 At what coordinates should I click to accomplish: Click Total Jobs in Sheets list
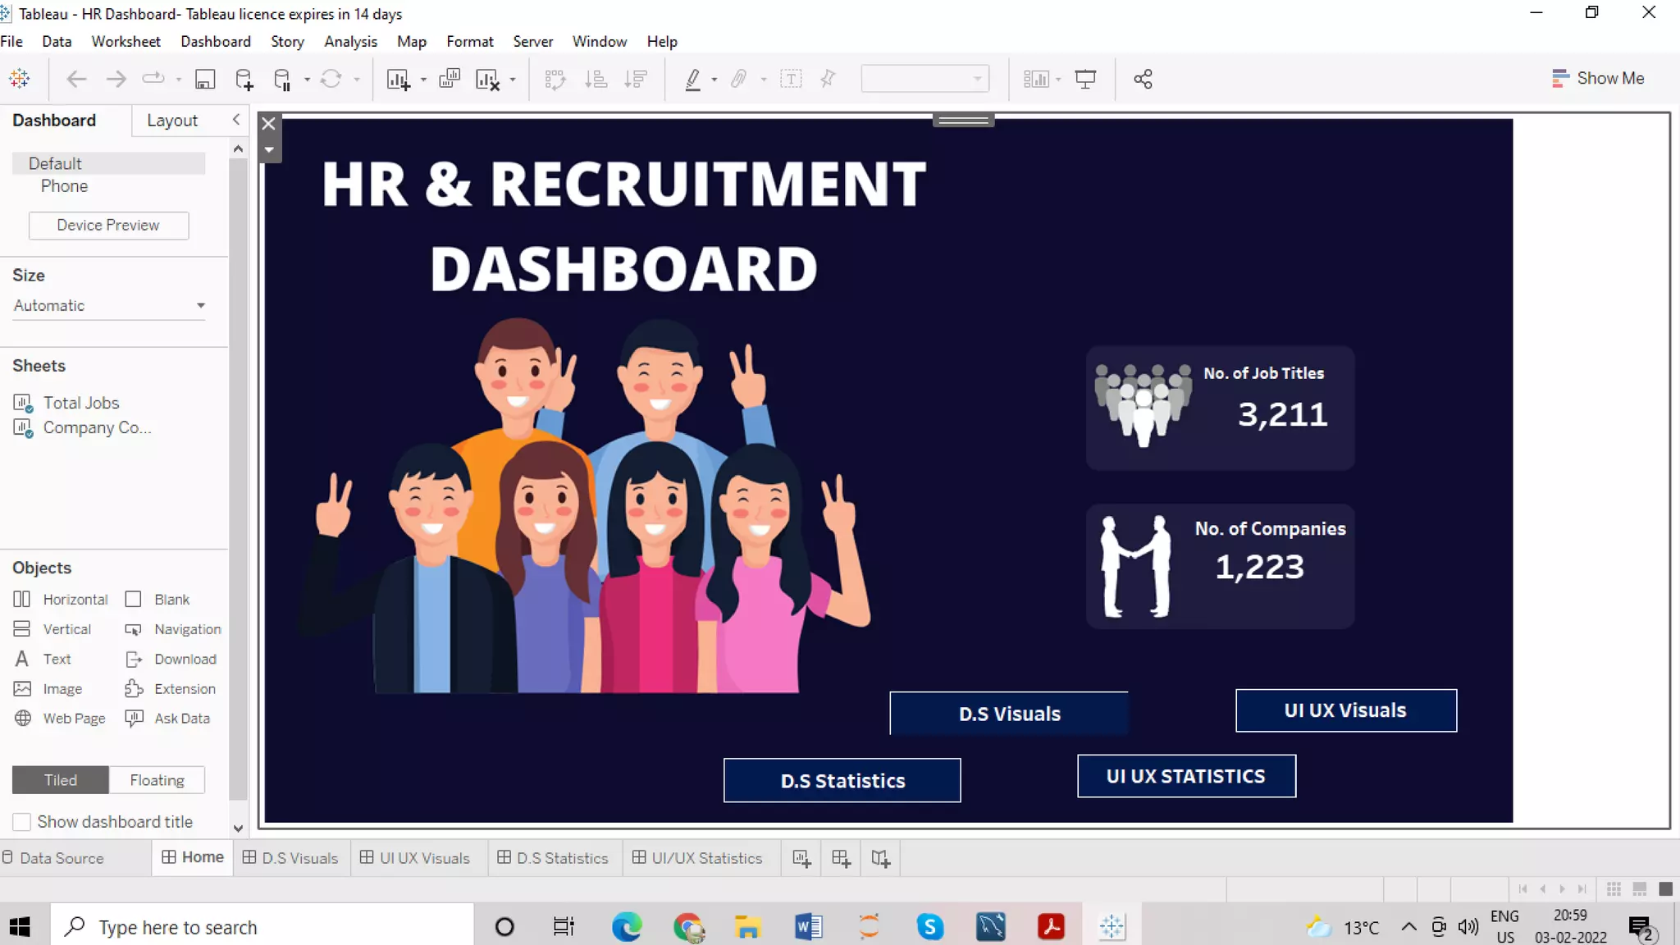pyautogui.click(x=80, y=403)
